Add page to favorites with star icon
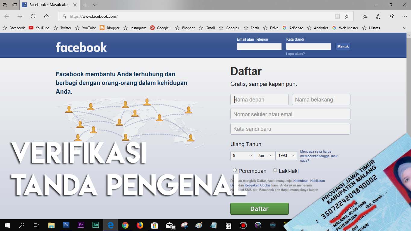This screenshot has width=411, height=231. 347,16
